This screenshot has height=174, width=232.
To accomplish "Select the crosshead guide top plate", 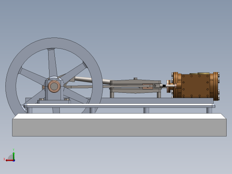I will coord(135,82).
